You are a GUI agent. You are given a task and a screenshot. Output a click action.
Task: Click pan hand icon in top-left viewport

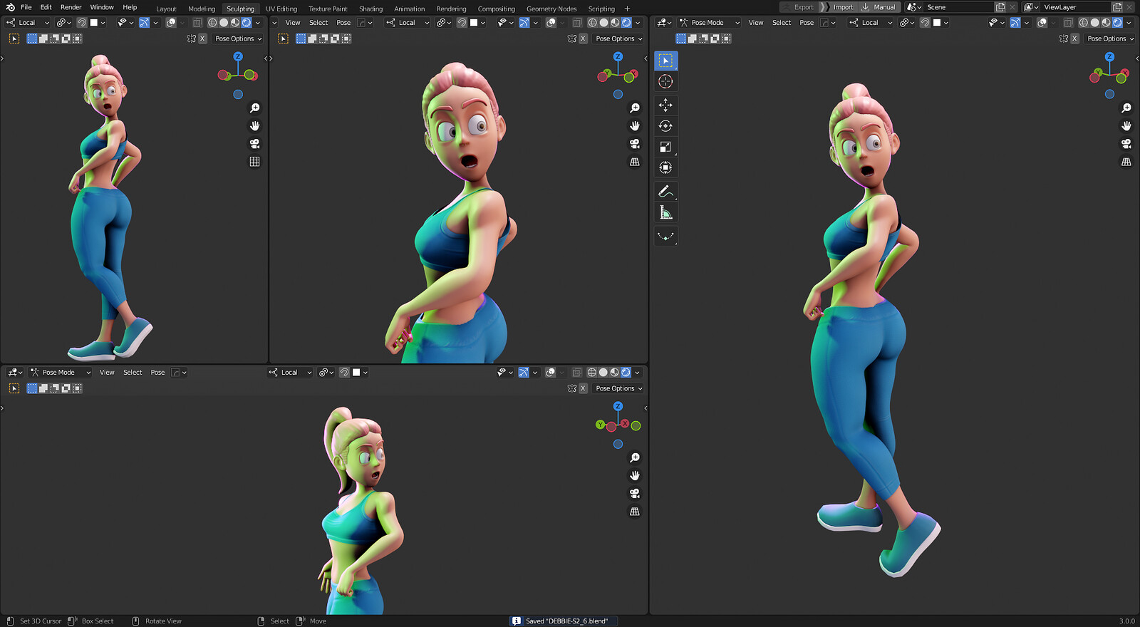[x=254, y=126]
